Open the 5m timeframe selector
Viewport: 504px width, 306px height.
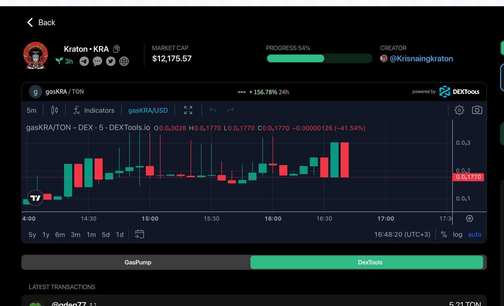click(31, 110)
